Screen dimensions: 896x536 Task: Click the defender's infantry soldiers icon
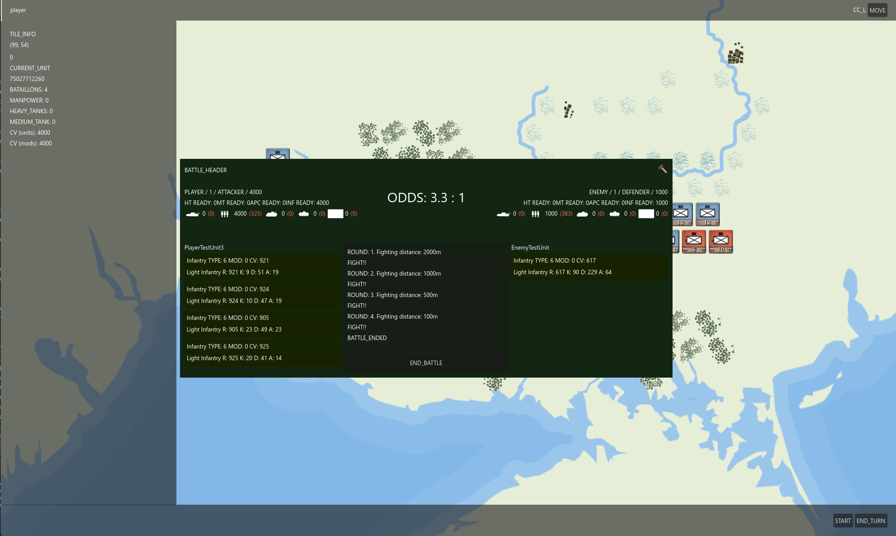tap(536, 214)
